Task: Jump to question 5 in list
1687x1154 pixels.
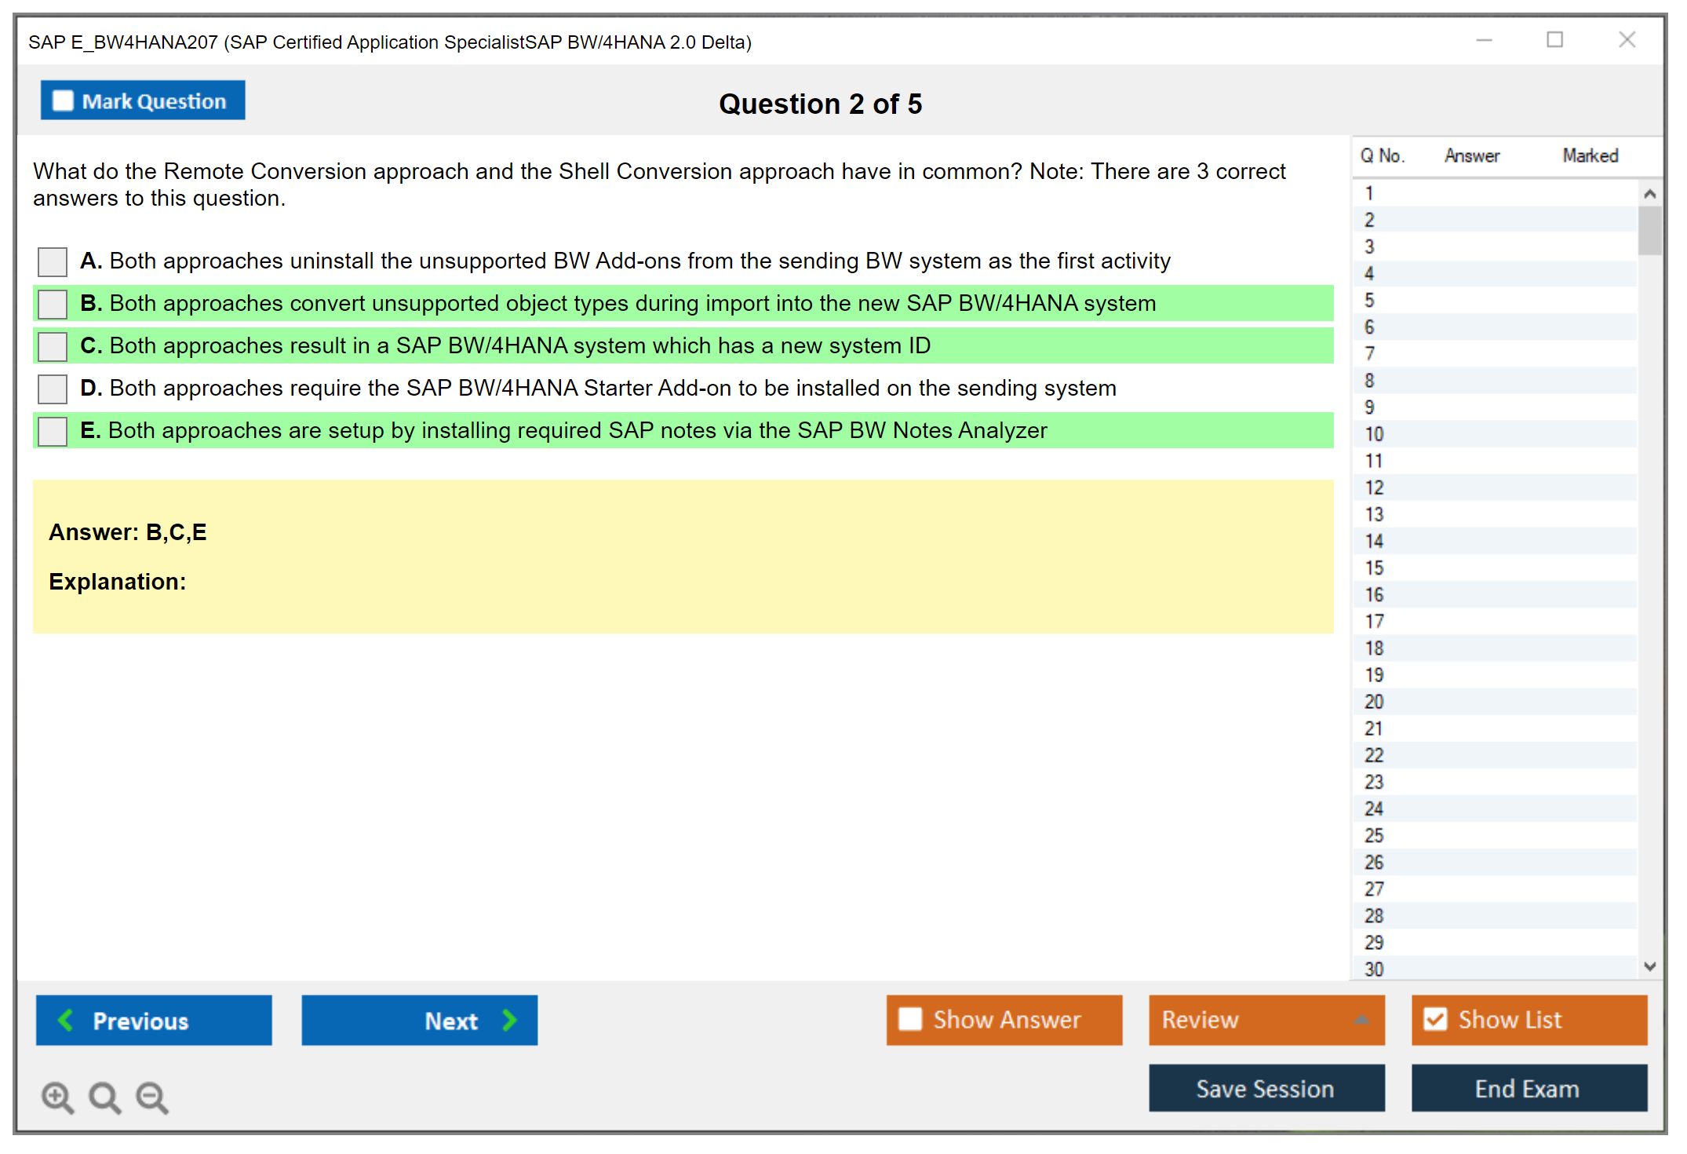Action: pos(1369,301)
